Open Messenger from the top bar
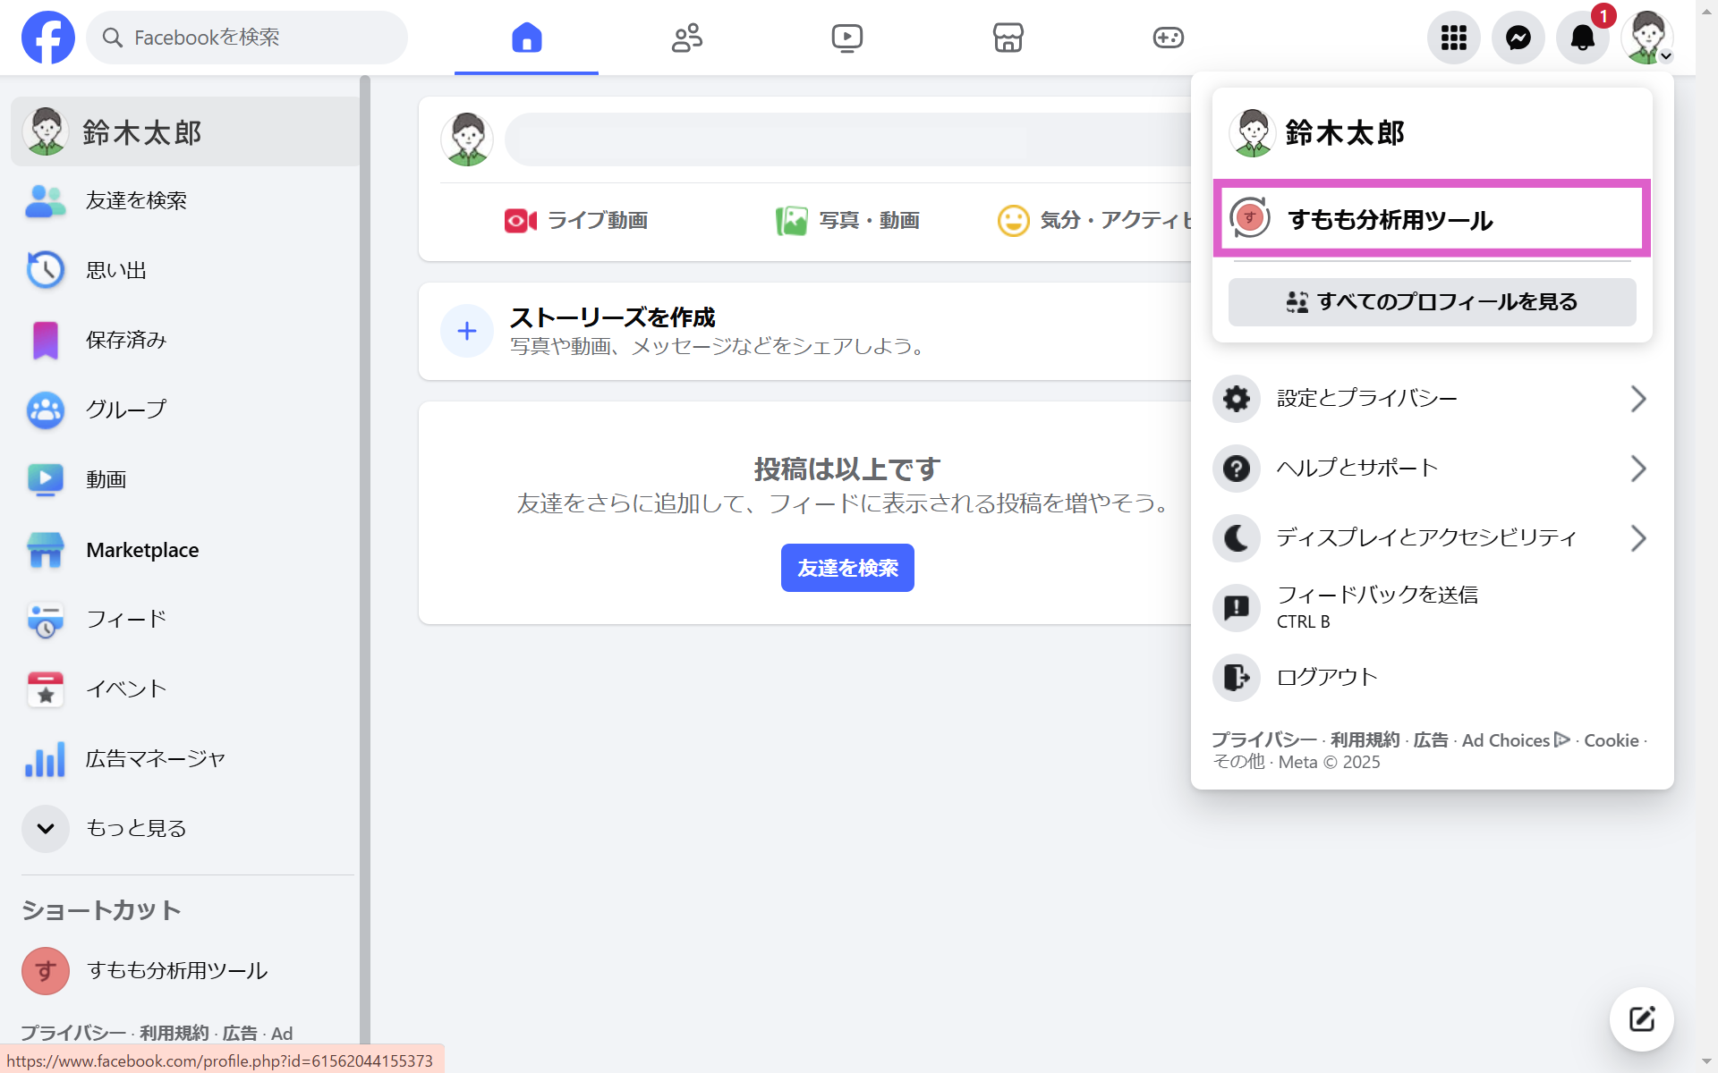 (1518, 38)
